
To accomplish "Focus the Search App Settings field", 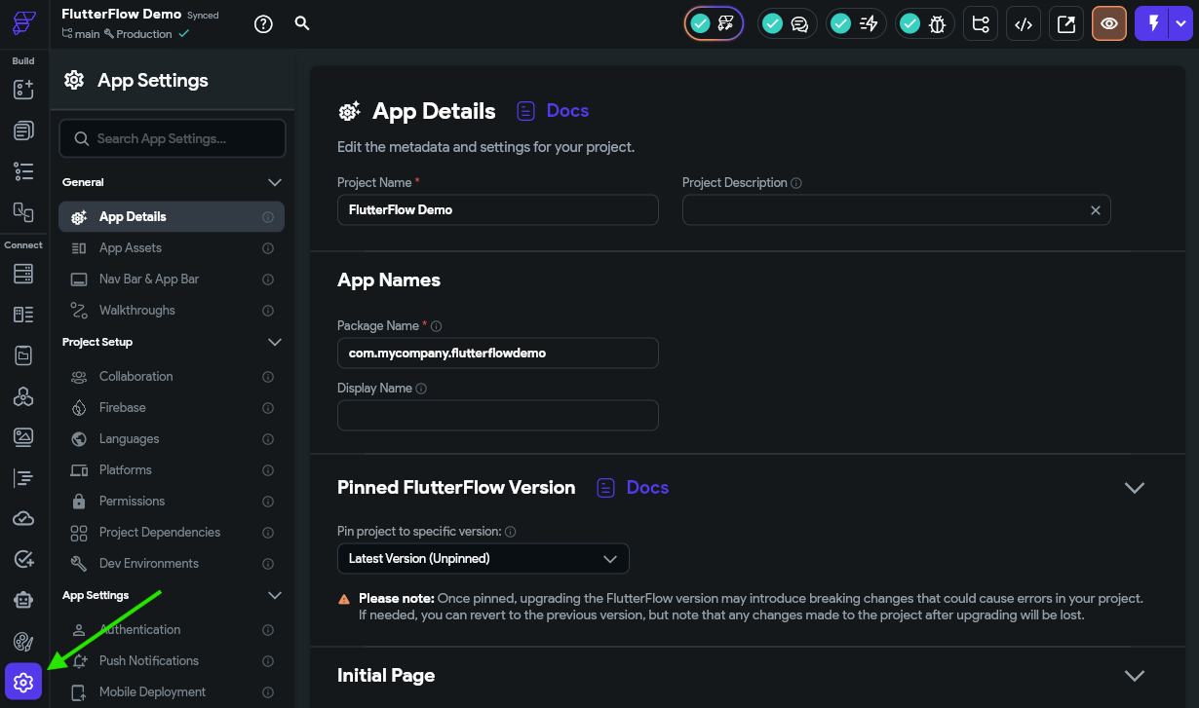I will coord(172,138).
